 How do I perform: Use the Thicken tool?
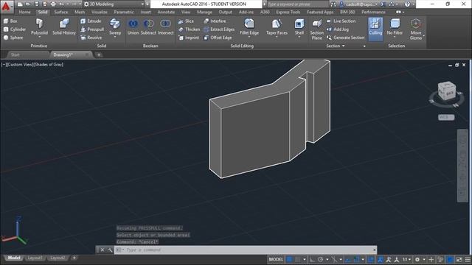click(189, 29)
